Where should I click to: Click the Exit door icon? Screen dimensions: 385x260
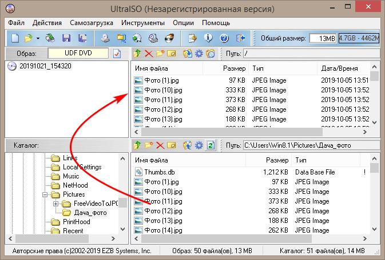[240, 38]
